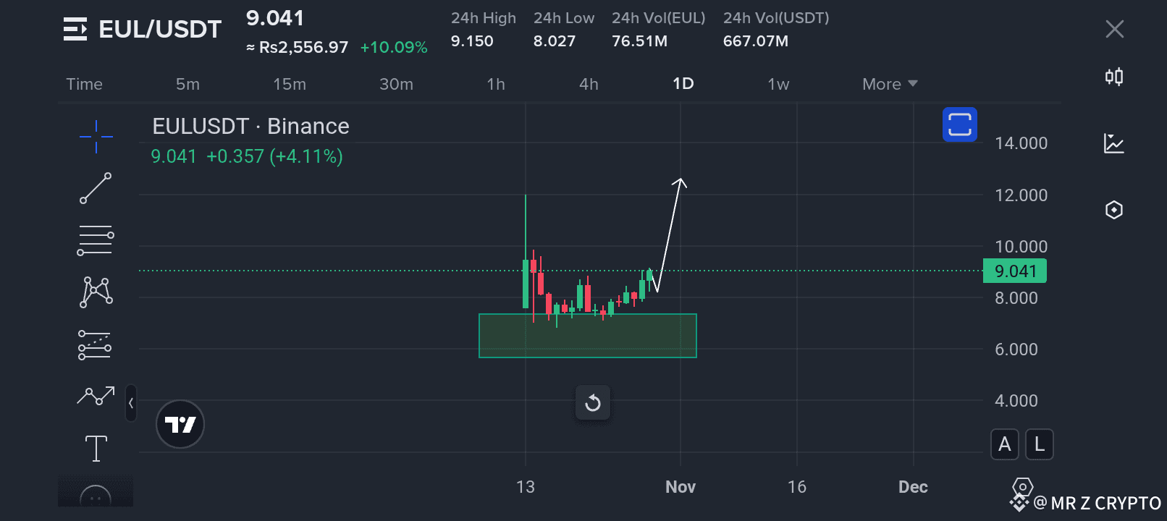
Task: Toggle the blue fullscreen chart button
Action: (x=960, y=124)
